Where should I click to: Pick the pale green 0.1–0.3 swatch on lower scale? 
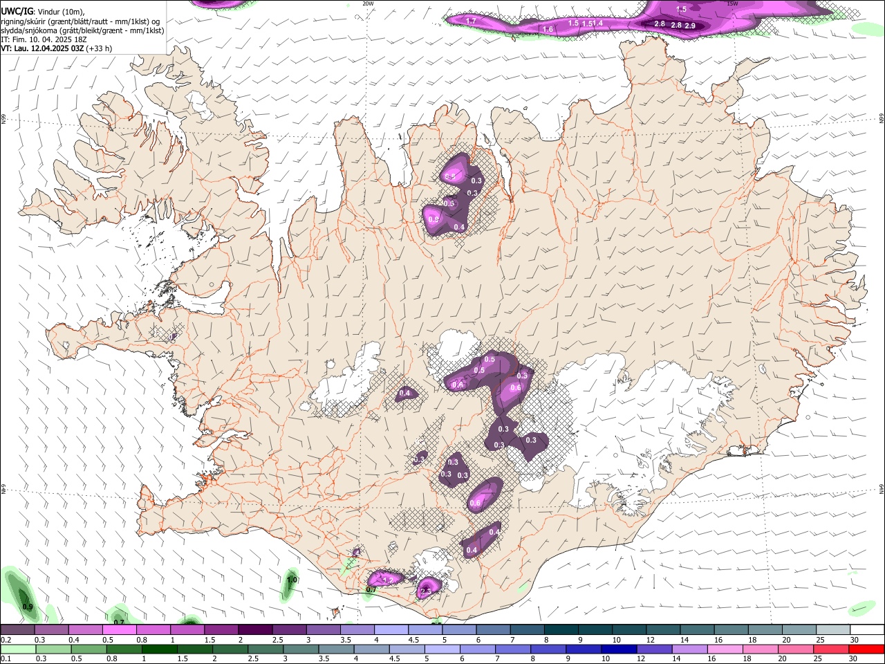pyautogui.click(x=17, y=649)
